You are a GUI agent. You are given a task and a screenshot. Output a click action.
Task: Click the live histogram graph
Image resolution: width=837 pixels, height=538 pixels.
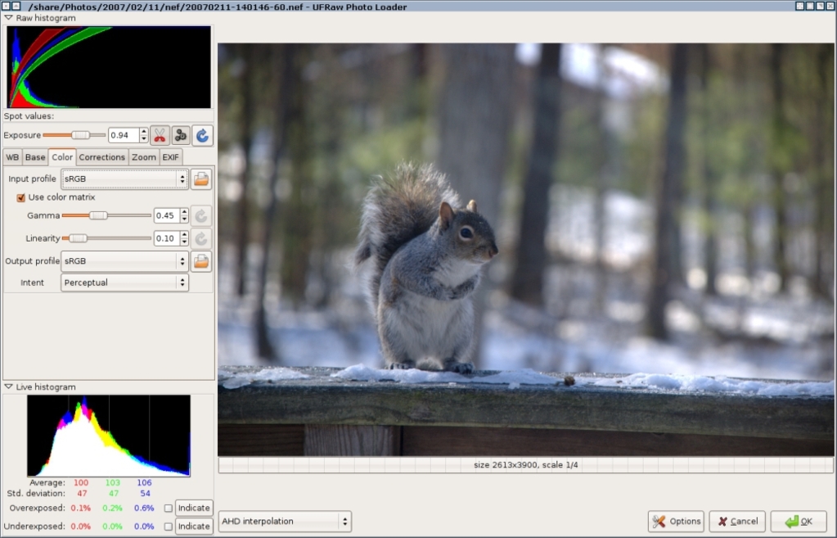(x=109, y=436)
